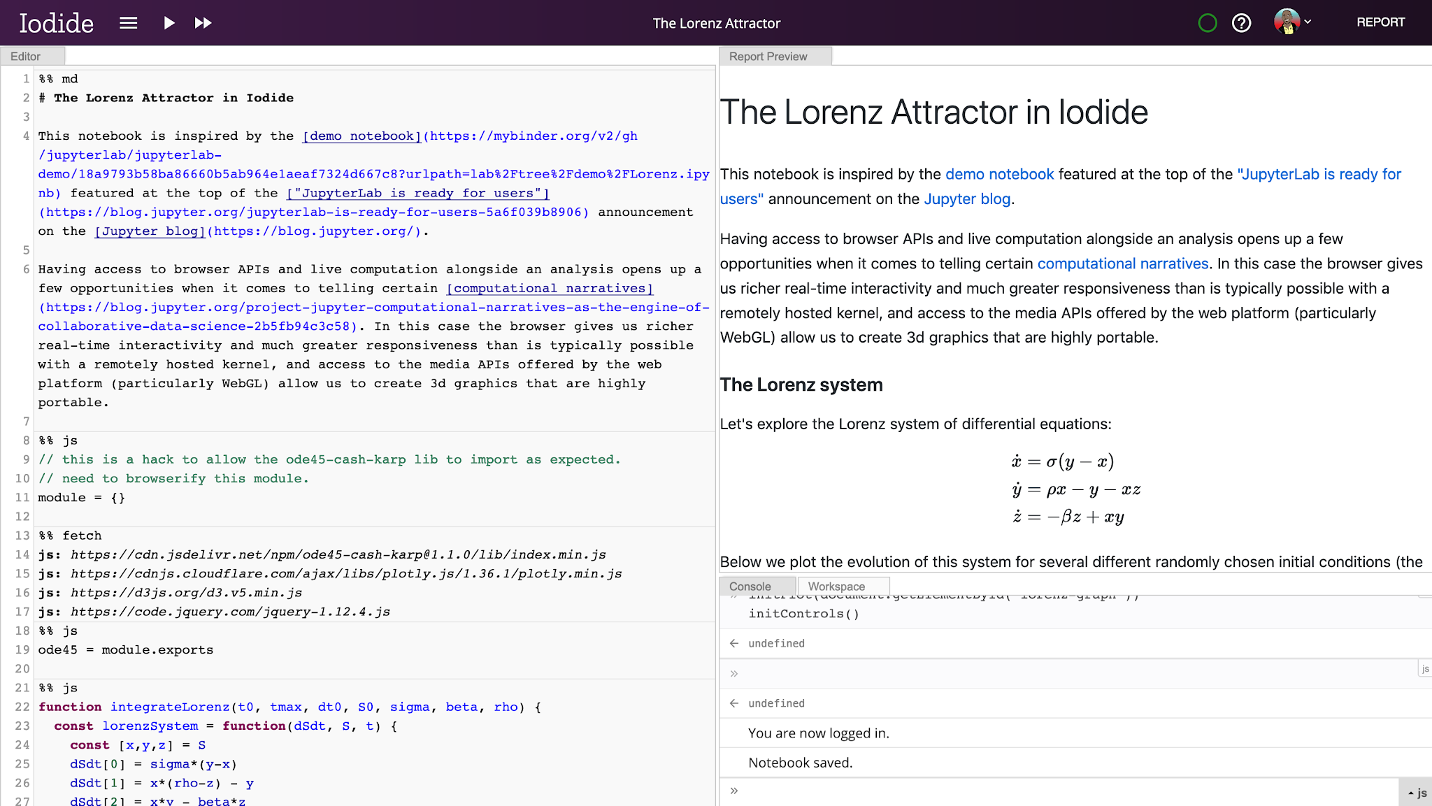Click the jquery-1.12.4.js fetch line
The image size is (1432, 806).
pos(214,612)
